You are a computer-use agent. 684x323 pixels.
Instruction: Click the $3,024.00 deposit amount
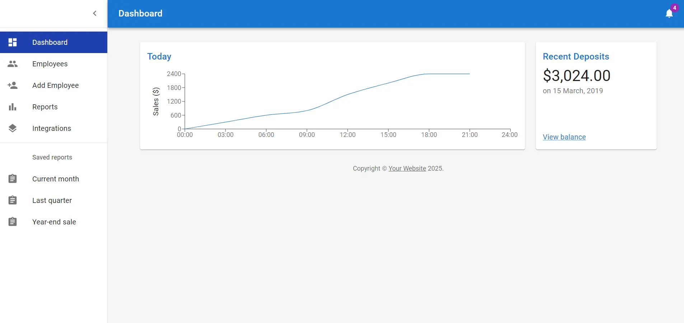(576, 76)
